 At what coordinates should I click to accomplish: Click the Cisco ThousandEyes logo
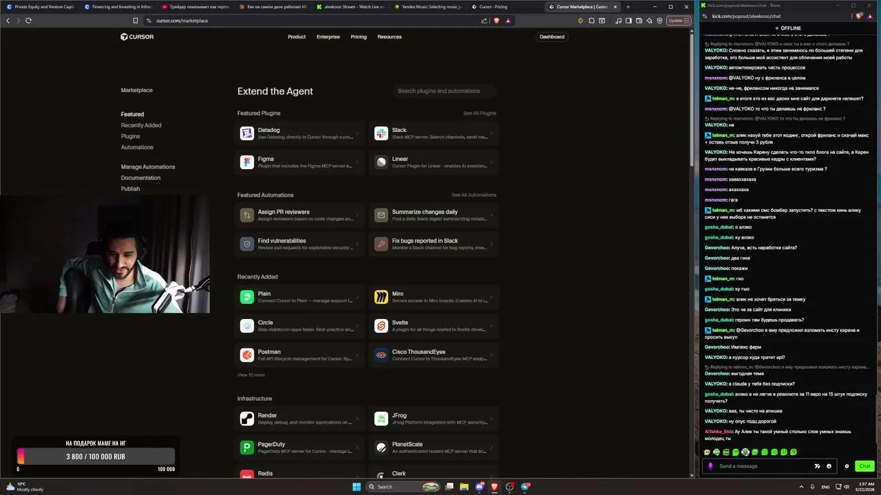pyautogui.click(x=381, y=355)
